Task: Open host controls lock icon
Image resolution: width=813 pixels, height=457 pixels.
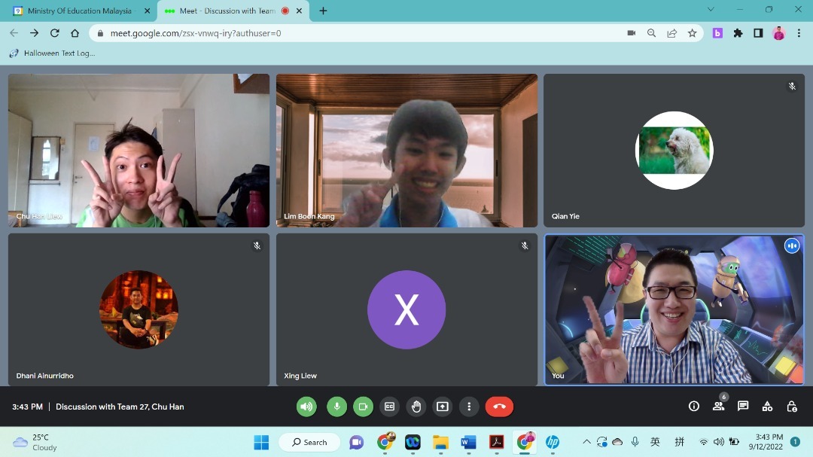Action: 792,406
